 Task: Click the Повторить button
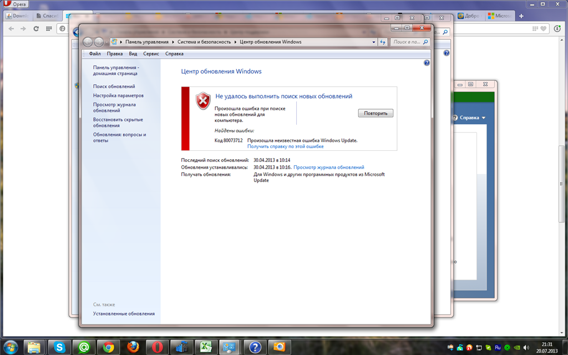click(x=376, y=113)
